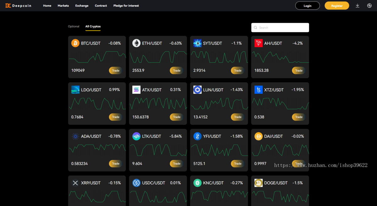Image resolution: width=377 pixels, height=206 pixels.
Task: Select the All Cryptos tab
Action: point(93,26)
